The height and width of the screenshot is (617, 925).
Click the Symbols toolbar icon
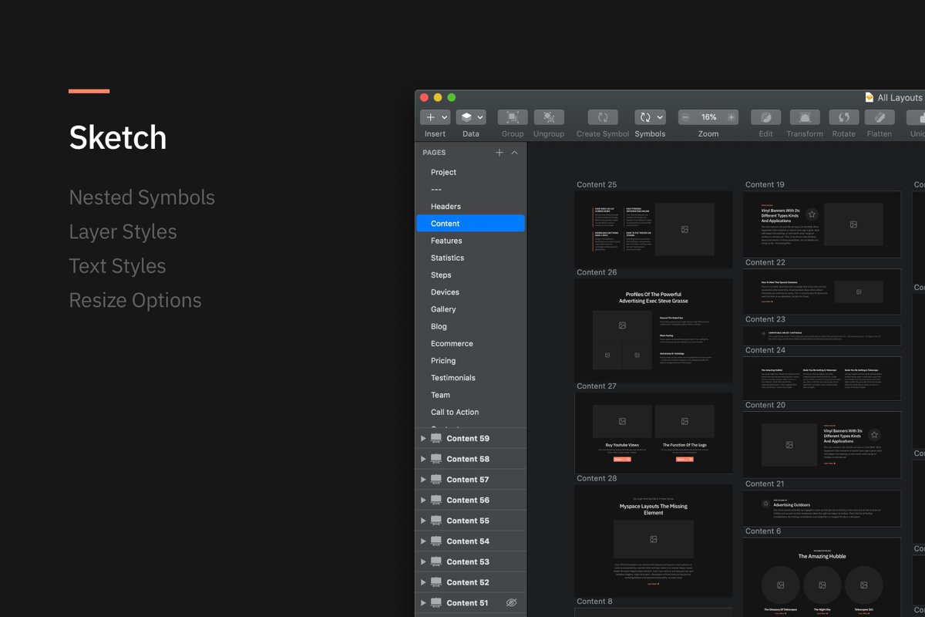(644, 117)
